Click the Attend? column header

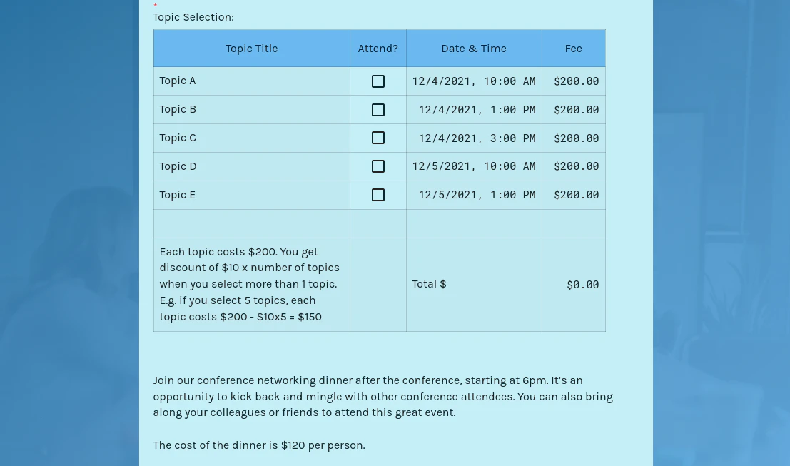pyautogui.click(x=378, y=49)
